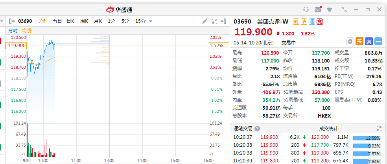Viewport: 387px width, 164px height.
Task: Open the 15分 interval dropdown arrow
Action: [151, 21]
